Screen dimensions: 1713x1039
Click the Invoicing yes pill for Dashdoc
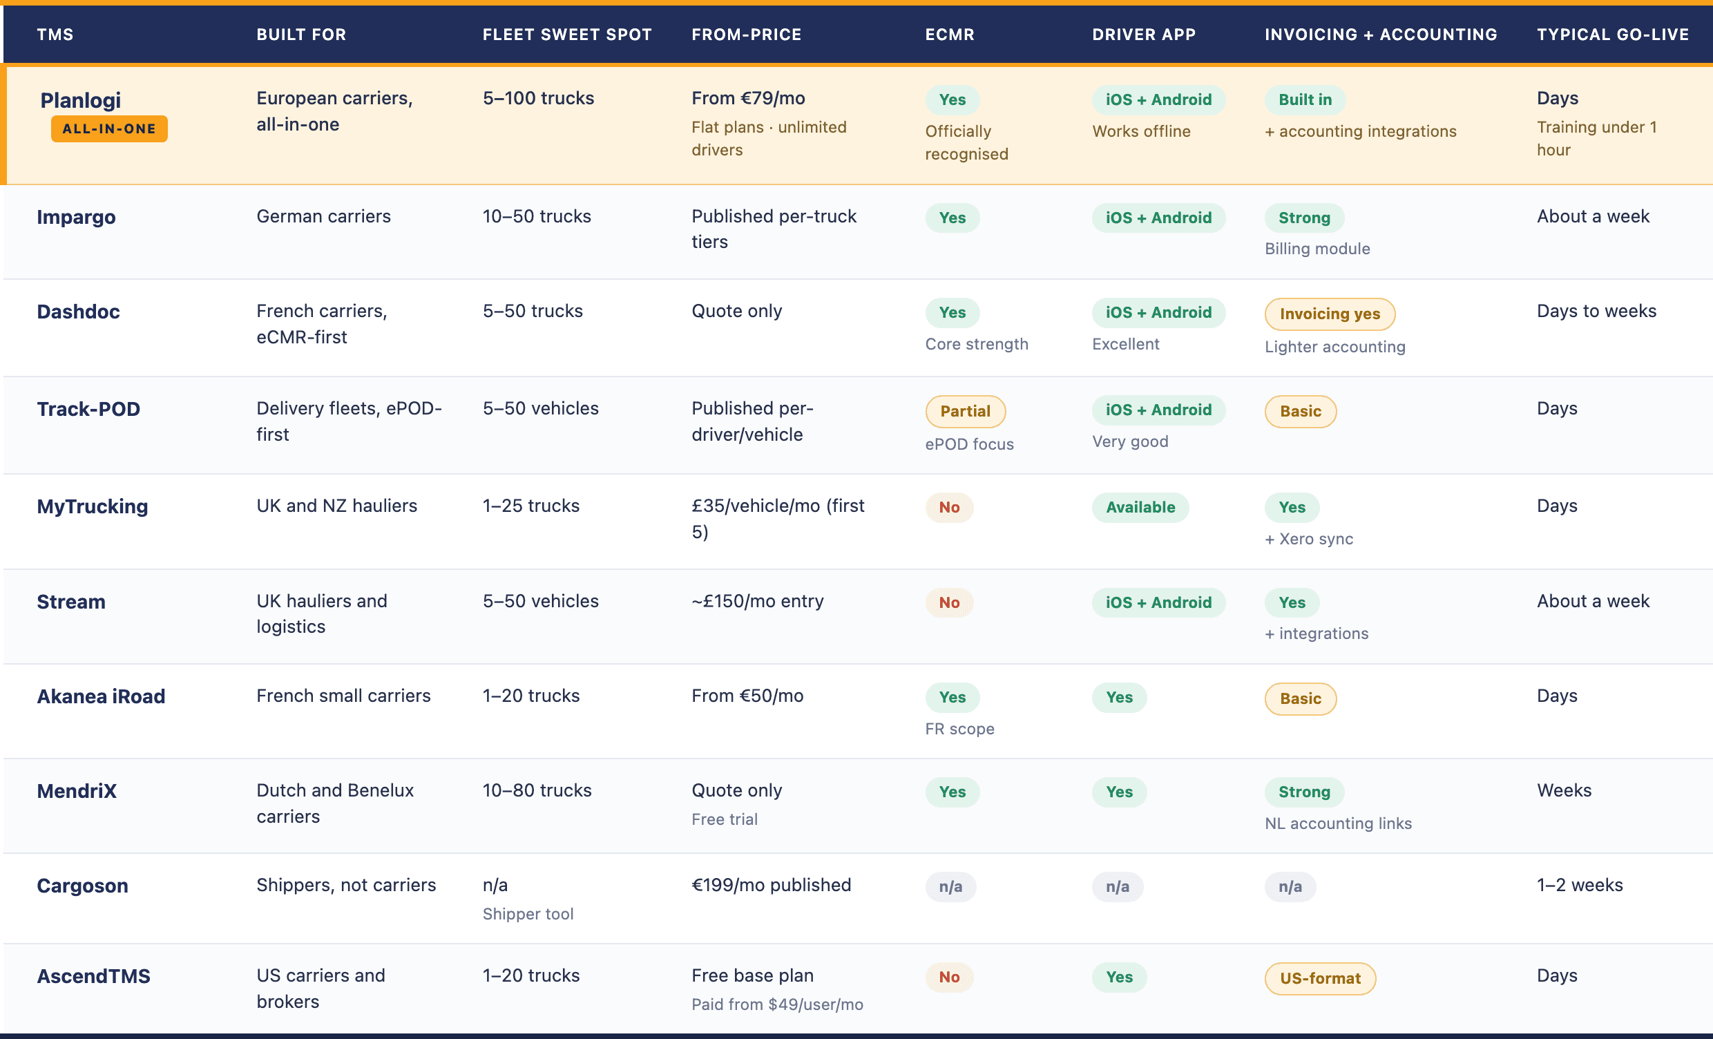pos(1329,314)
